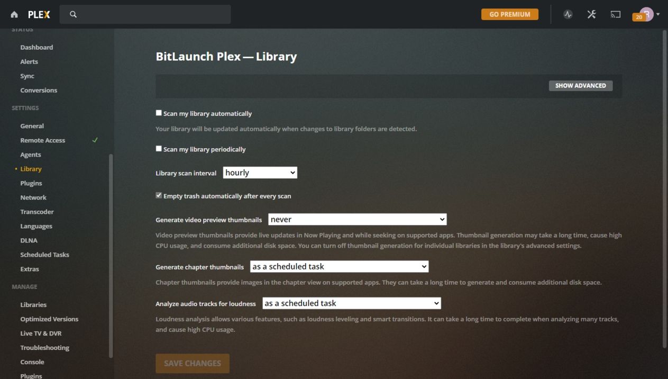Open Libraries under Manage
This screenshot has height=379, width=668.
(x=33, y=305)
